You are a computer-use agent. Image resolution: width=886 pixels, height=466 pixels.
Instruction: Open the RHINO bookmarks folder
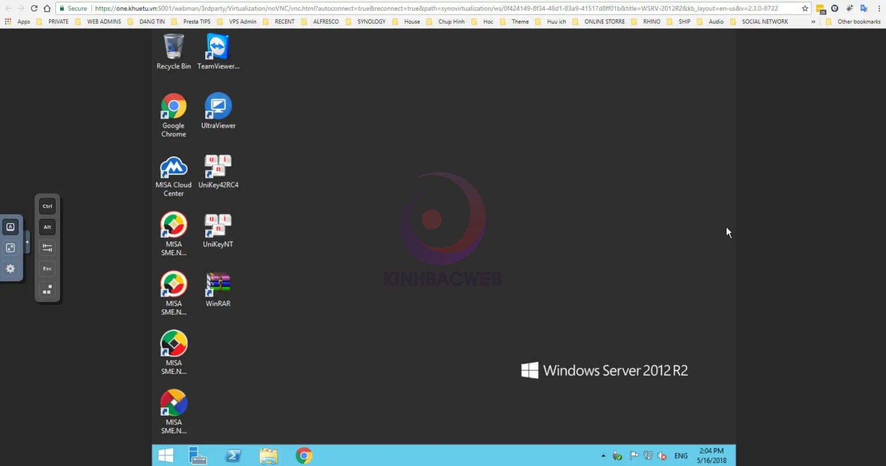coord(646,21)
